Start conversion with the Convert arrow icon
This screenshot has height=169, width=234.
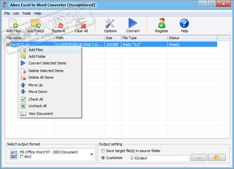[x=133, y=23]
